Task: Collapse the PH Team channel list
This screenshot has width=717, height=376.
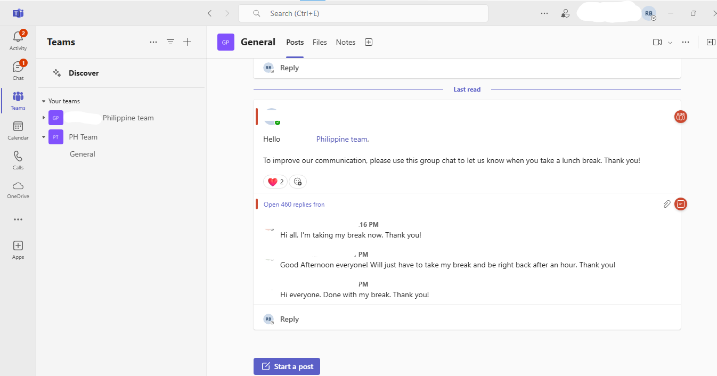Action: pos(44,137)
